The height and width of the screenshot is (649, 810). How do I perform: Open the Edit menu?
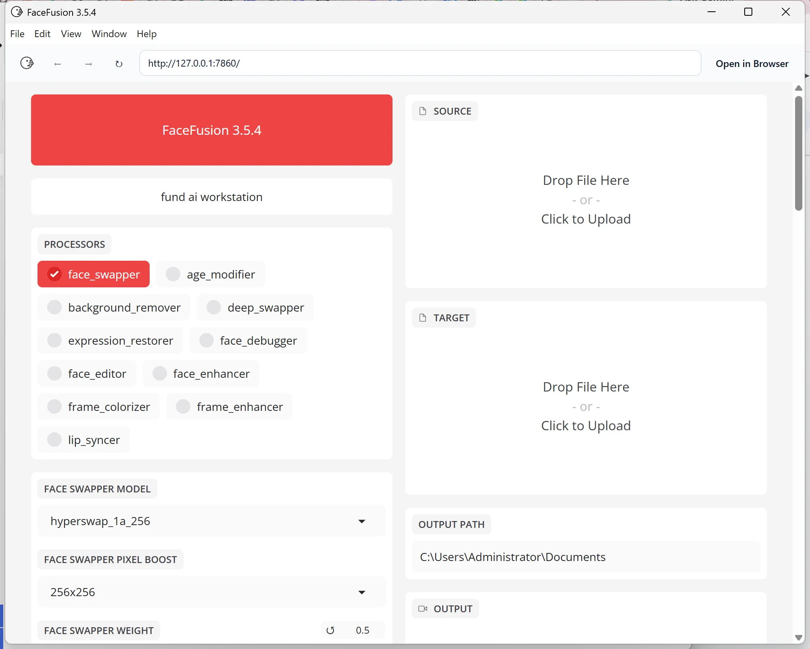42,34
